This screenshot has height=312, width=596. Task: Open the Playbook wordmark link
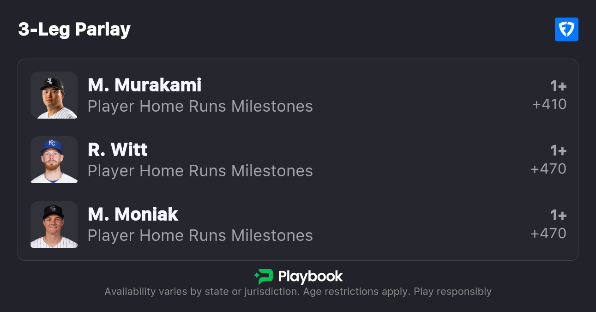(310, 276)
